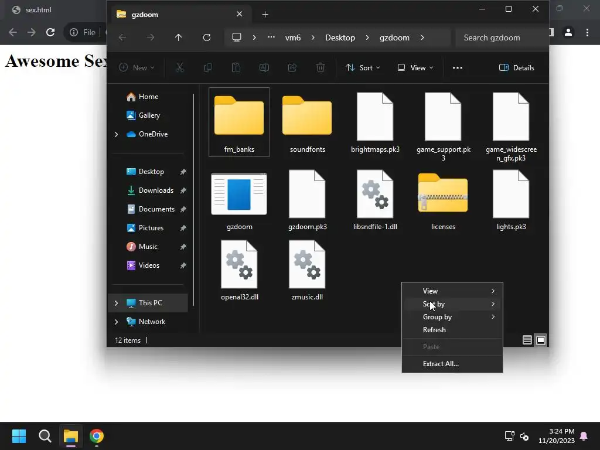The width and height of the screenshot is (600, 450).
Task: Click the Copy icon in toolbar
Action: coord(208,68)
